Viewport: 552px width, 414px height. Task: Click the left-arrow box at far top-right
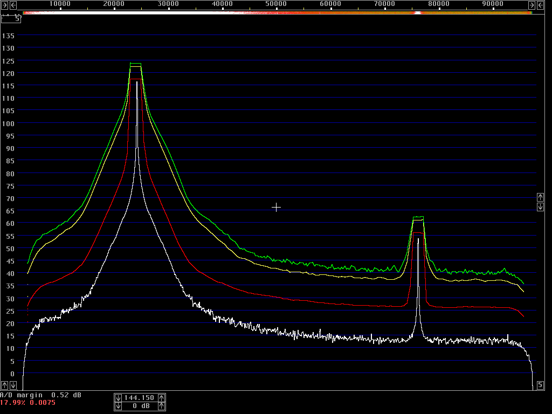(x=540, y=5)
